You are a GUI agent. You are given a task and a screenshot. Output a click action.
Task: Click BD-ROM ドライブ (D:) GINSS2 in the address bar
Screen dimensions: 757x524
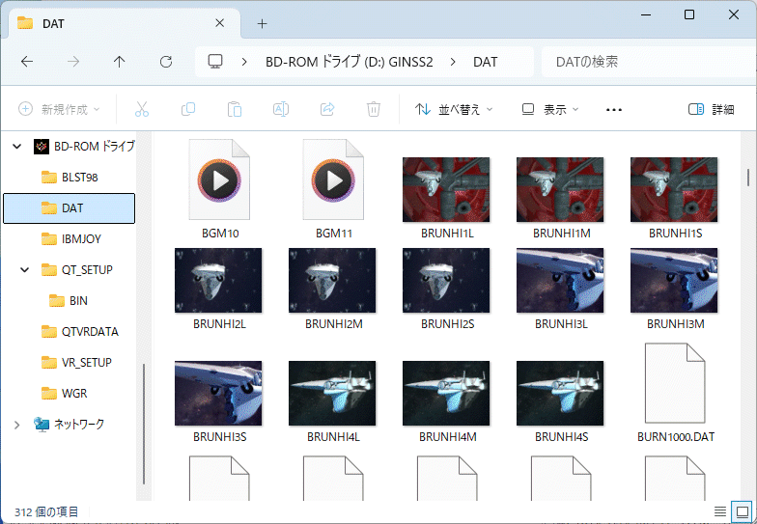pyautogui.click(x=350, y=62)
